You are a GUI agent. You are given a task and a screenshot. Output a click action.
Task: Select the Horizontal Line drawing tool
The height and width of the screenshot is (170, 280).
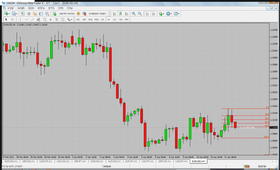26,20
